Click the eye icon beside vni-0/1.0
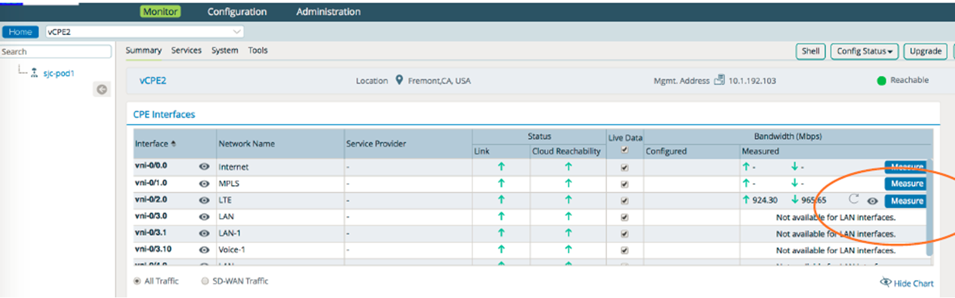955x298 pixels. (204, 183)
